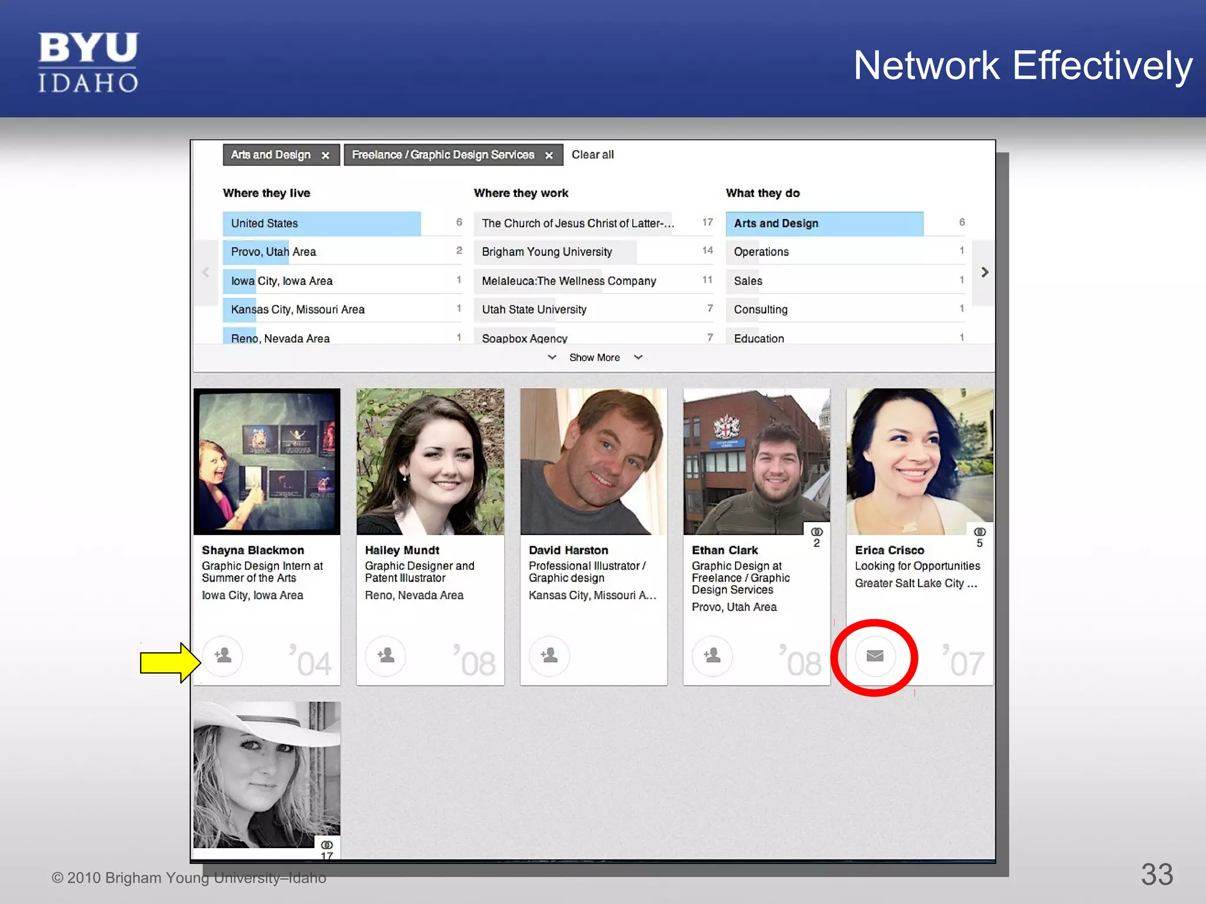Remove the Freelance / Graphic Design Services filter
This screenshot has width=1206, height=904.
[549, 155]
